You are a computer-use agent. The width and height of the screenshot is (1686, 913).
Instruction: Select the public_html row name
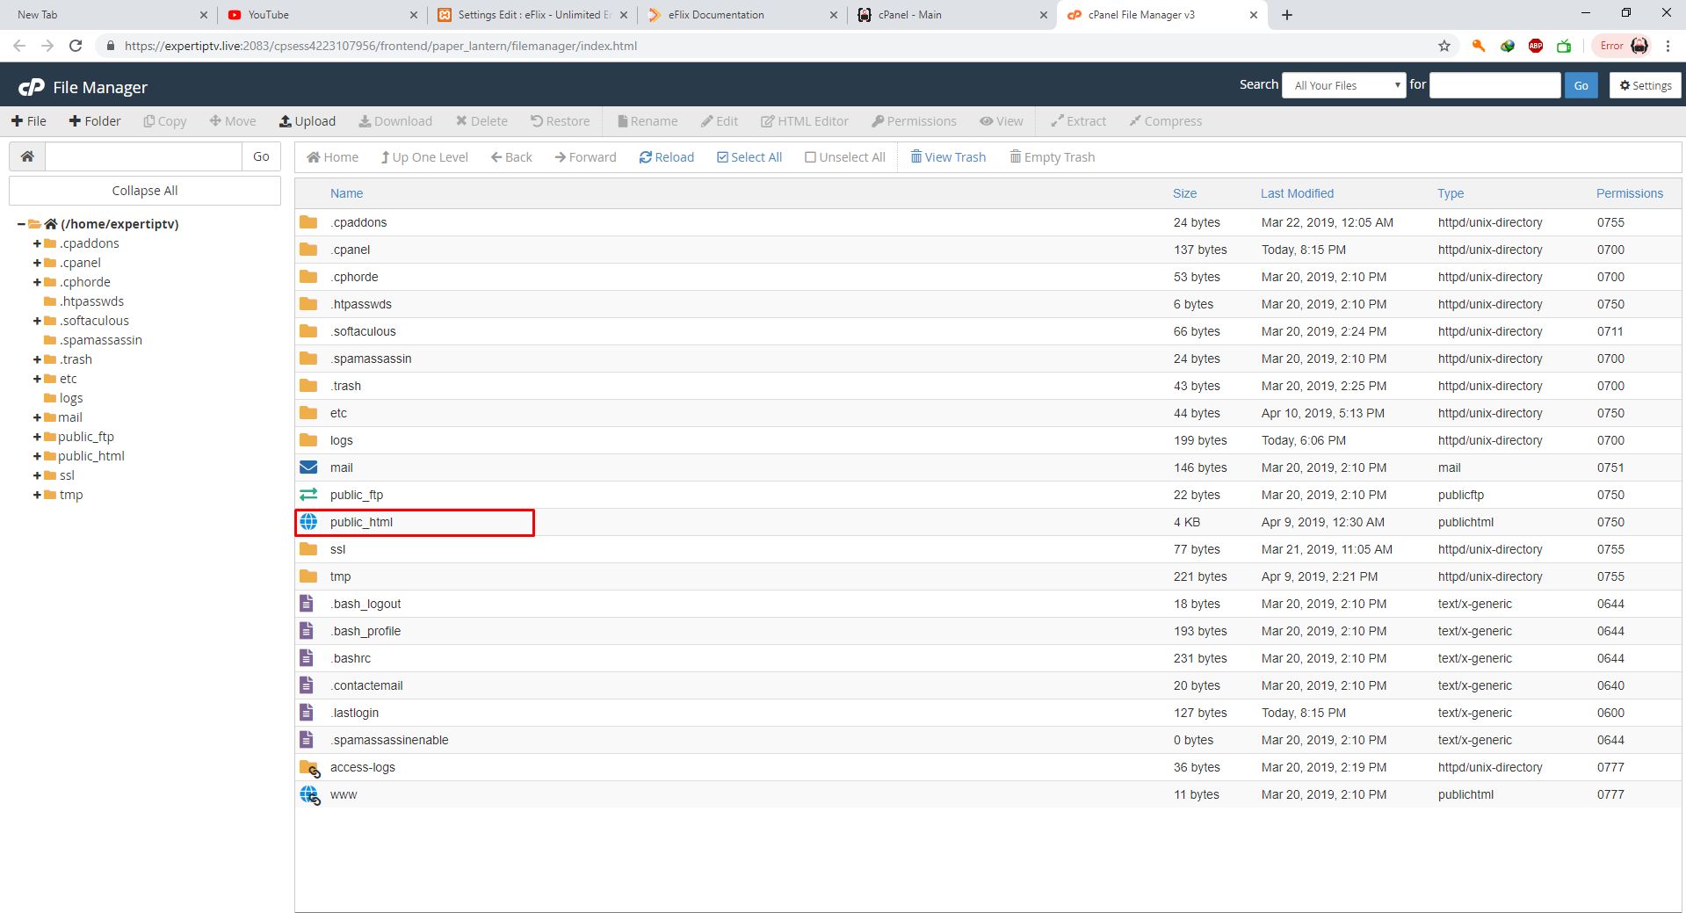(361, 522)
